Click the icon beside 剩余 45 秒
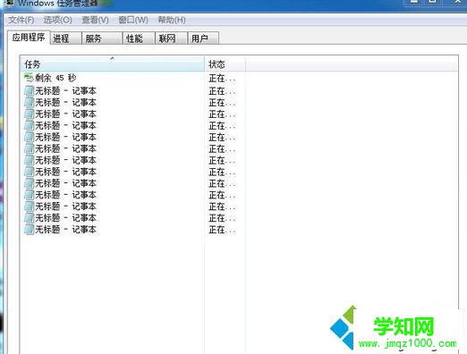 pyautogui.click(x=29, y=78)
